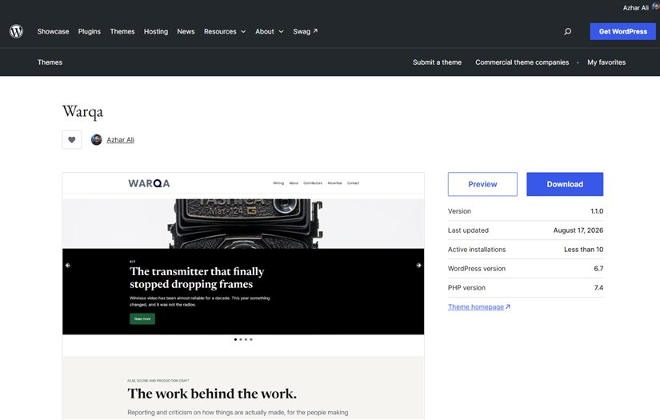This screenshot has width=660, height=420.
Task: Go to My favorites
Action: click(606, 62)
